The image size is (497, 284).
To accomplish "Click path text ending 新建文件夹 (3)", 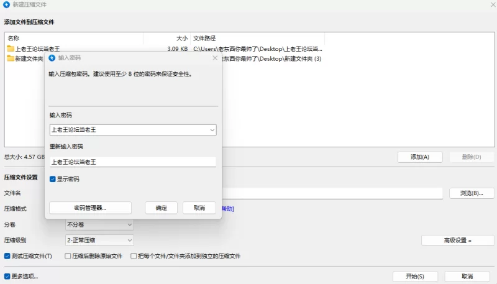I will pyautogui.click(x=271, y=58).
